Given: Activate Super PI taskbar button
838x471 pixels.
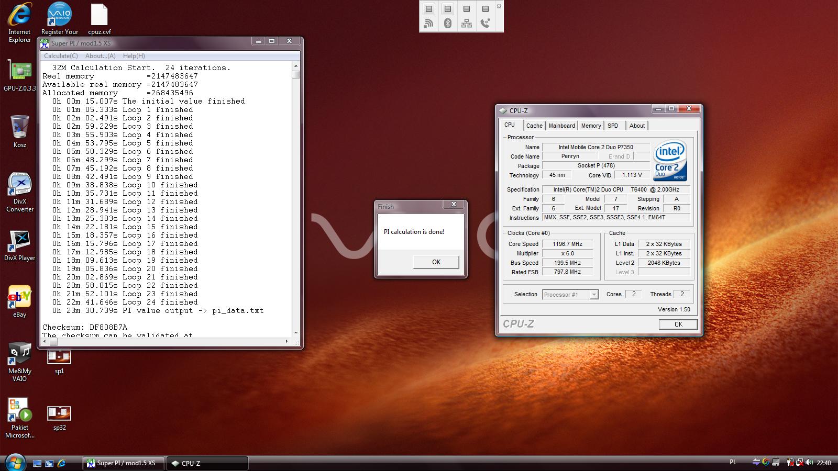Looking at the screenshot, I should 124,463.
